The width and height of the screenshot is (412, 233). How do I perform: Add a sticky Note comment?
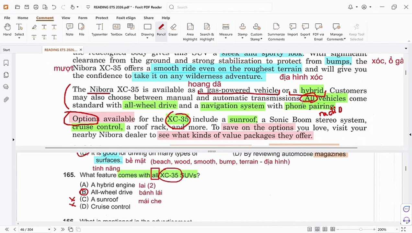69,30
